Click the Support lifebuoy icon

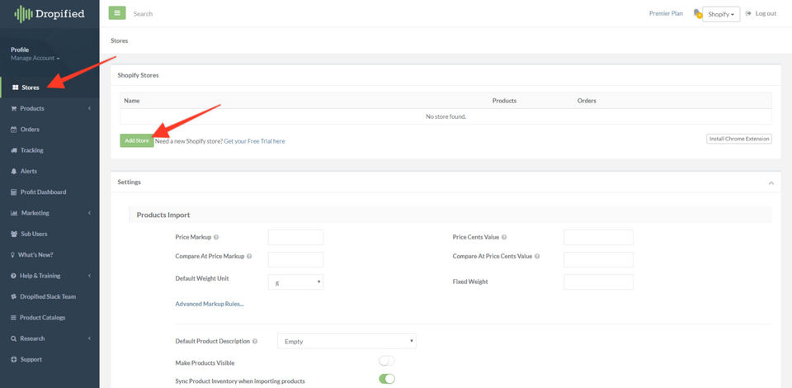tap(14, 360)
